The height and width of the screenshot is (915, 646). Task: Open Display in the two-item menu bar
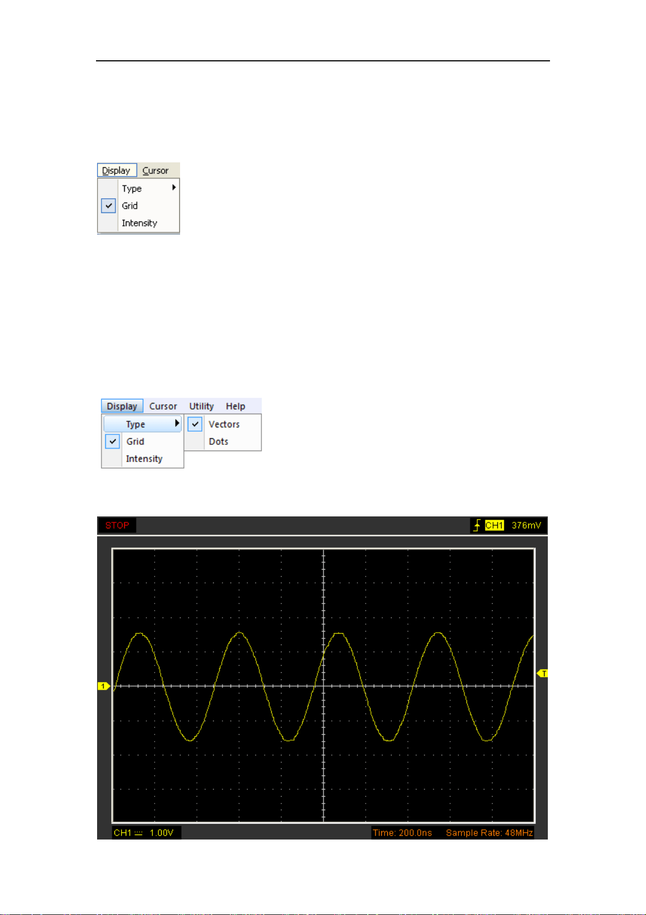click(x=117, y=171)
